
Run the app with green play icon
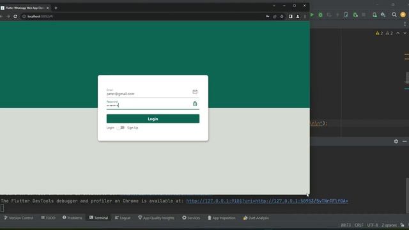point(312,15)
